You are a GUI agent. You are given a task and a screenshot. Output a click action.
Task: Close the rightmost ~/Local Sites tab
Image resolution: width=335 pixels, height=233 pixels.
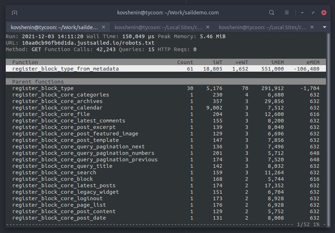point(312,27)
